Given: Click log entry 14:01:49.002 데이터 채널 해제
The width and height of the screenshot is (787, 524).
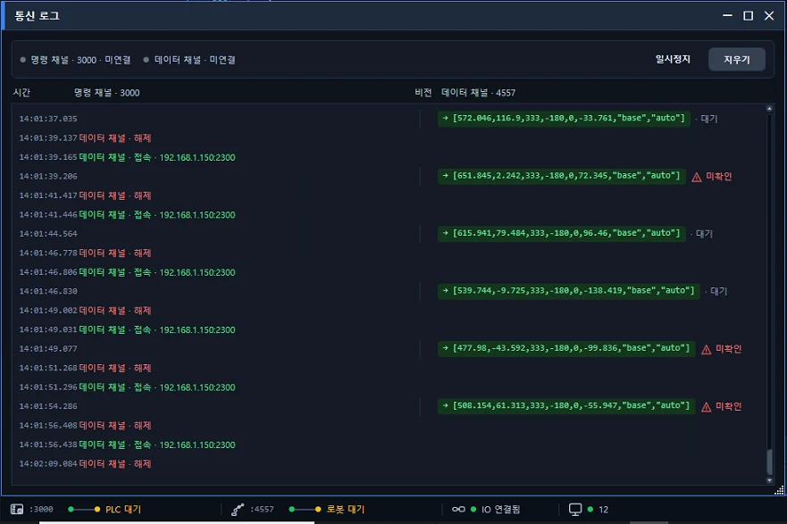Looking at the screenshot, I should pyautogui.click(x=86, y=311).
